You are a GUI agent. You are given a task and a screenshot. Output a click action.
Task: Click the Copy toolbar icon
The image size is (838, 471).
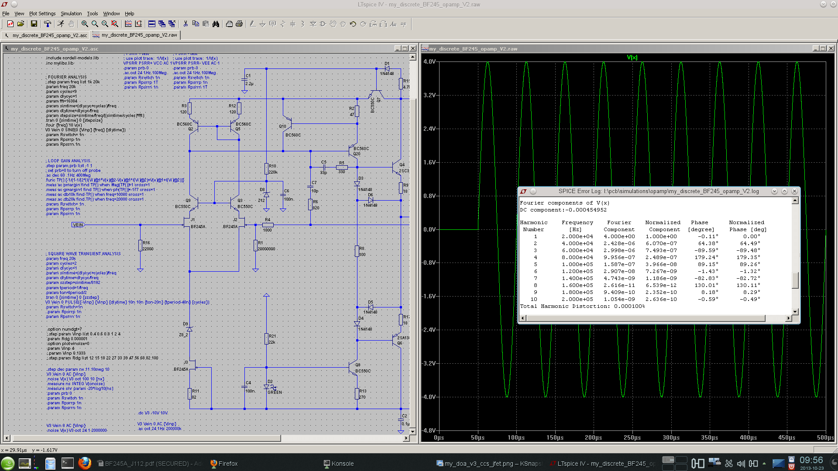click(x=196, y=24)
